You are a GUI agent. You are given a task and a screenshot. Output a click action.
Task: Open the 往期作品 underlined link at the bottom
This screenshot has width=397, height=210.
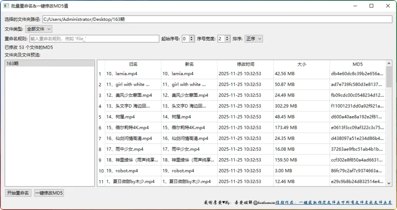point(334,202)
